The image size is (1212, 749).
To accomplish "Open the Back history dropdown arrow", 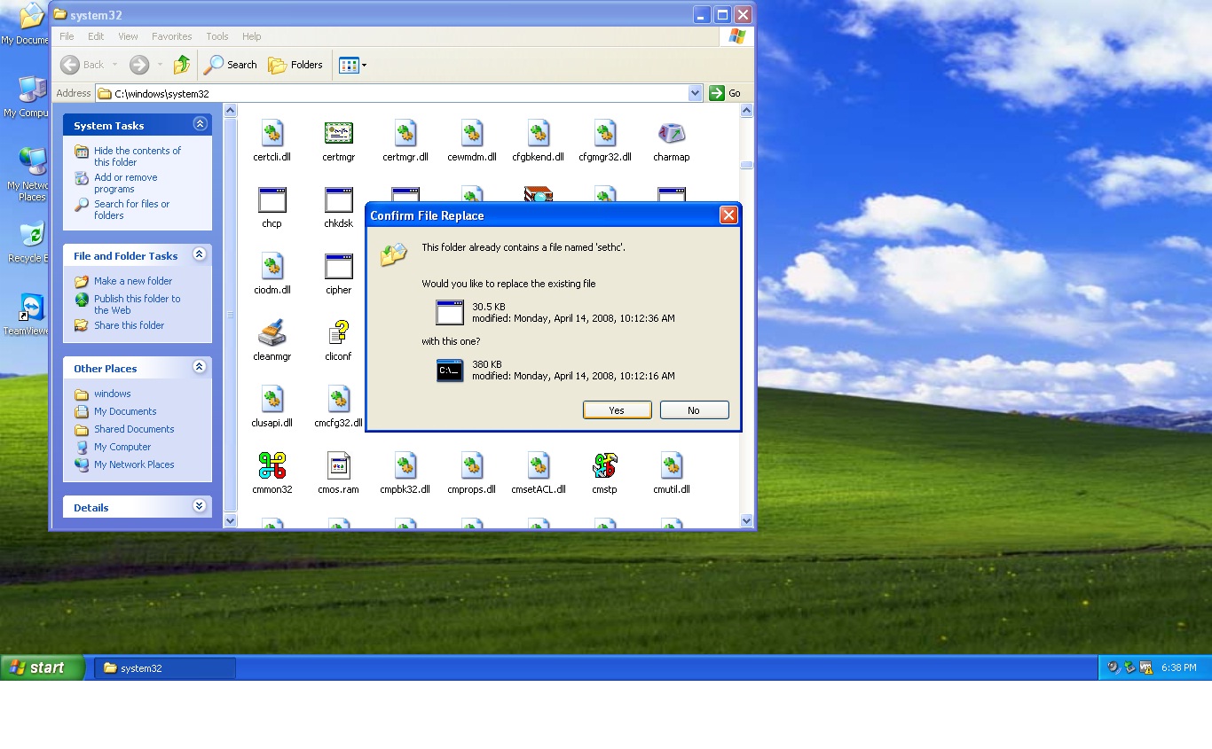I will [x=114, y=65].
